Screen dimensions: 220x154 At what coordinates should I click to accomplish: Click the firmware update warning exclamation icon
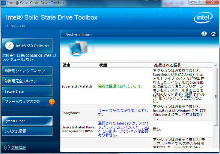(52, 102)
